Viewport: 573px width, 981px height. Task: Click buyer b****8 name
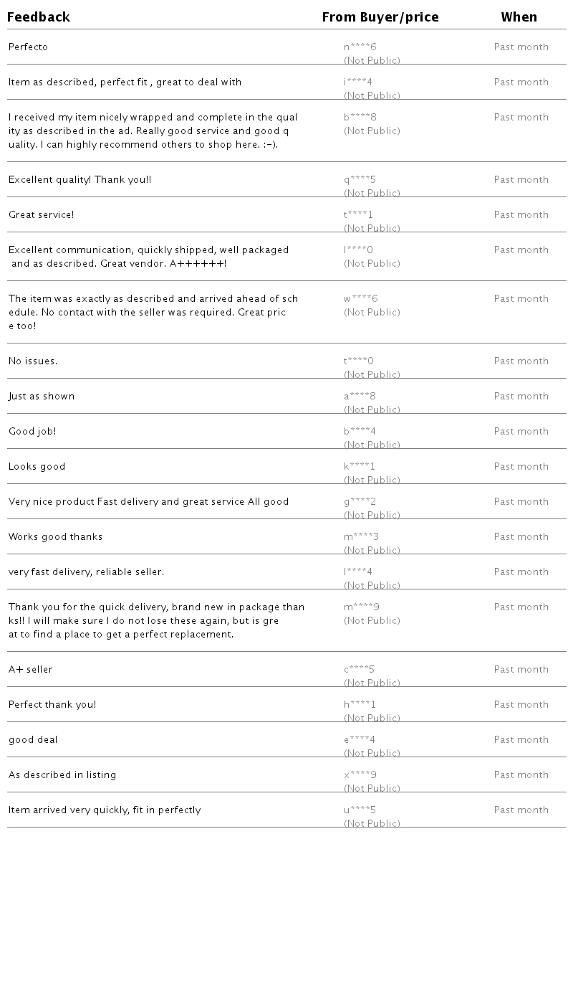point(360,118)
